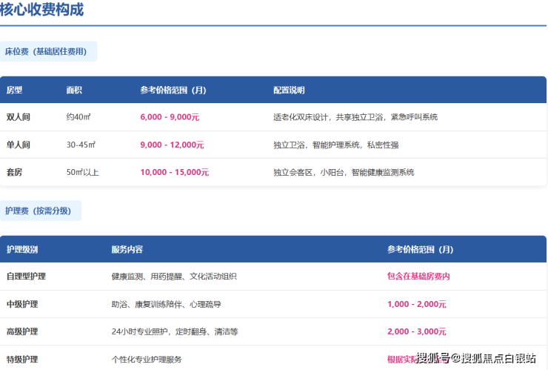Viewport: 548px width, 370px height.
Task: Click the 服务内容 column header
Action: [x=127, y=249]
